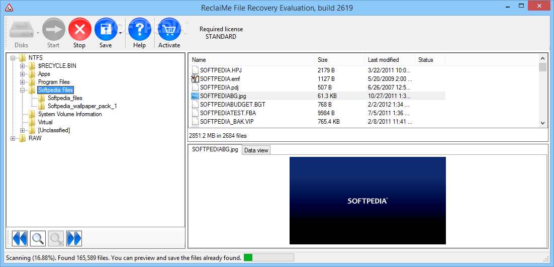Click the 61.3 KB size cell

[x=327, y=96]
